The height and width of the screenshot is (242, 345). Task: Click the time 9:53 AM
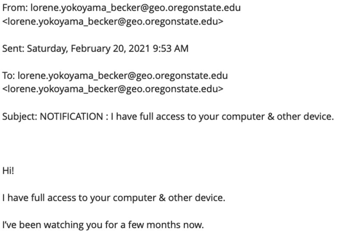click(170, 49)
